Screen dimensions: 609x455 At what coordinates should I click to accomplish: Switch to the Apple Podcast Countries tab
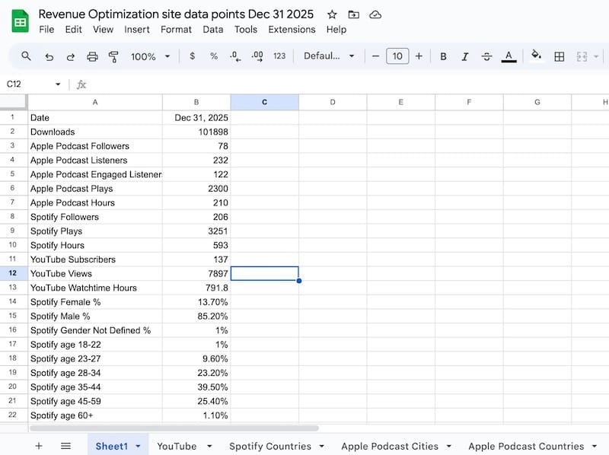(x=526, y=447)
